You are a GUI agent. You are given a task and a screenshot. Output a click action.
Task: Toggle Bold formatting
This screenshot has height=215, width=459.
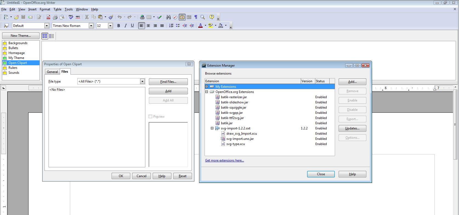click(118, 26)
